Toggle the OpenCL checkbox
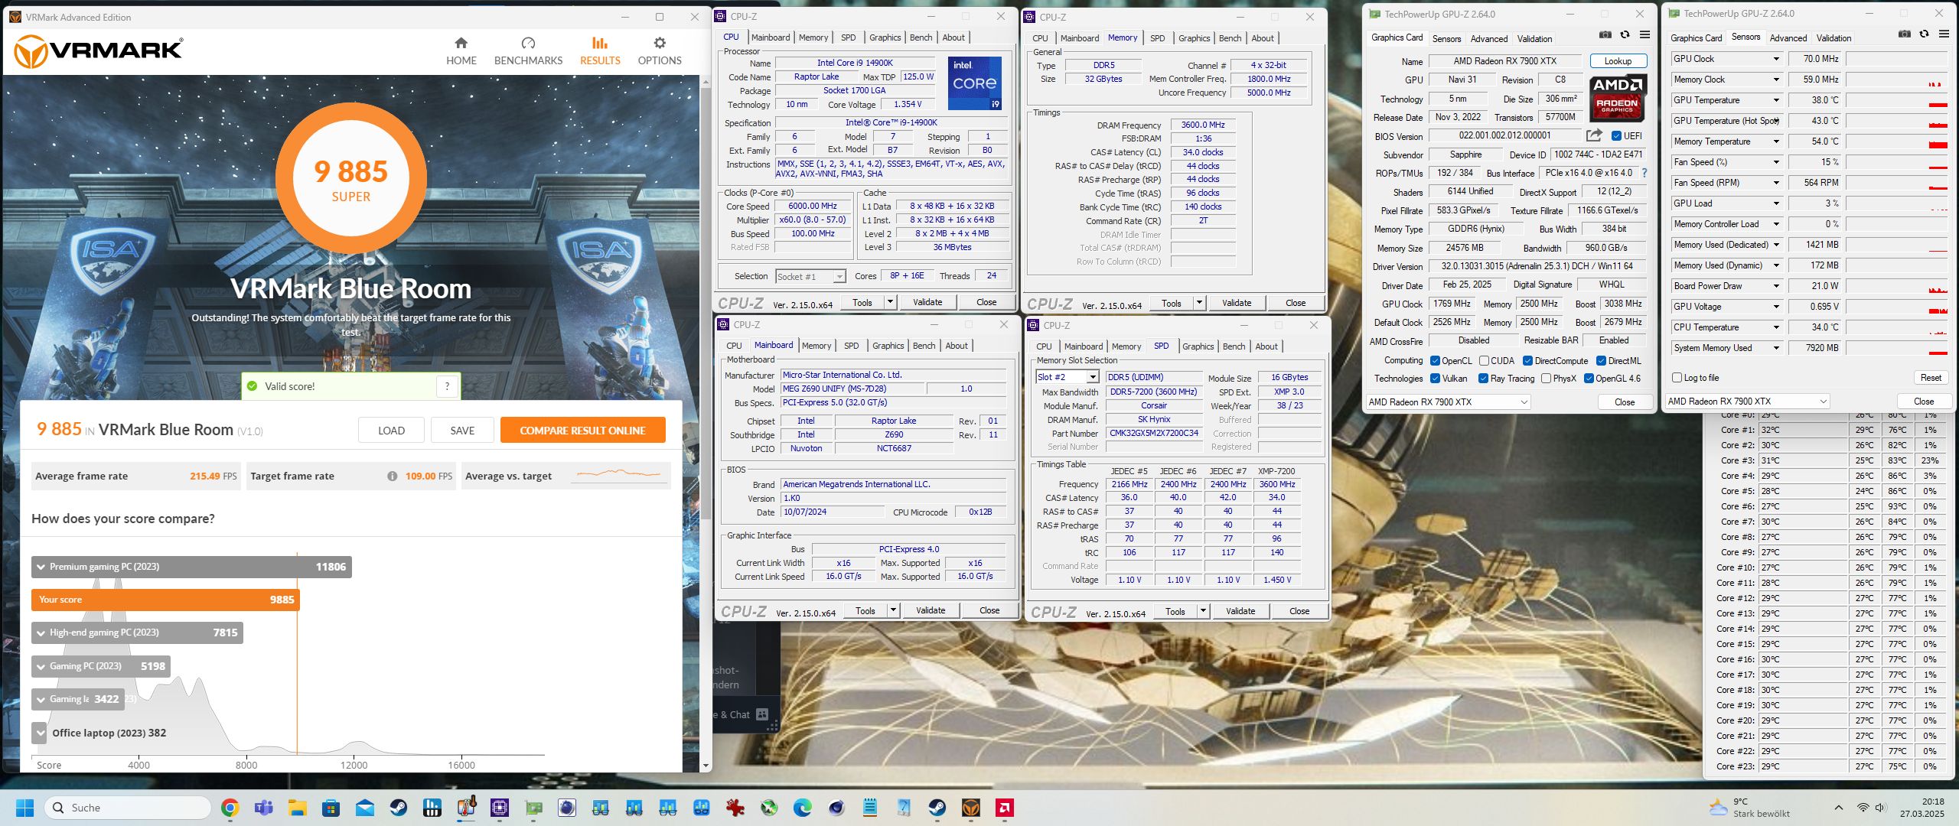 coord(1435,361)
